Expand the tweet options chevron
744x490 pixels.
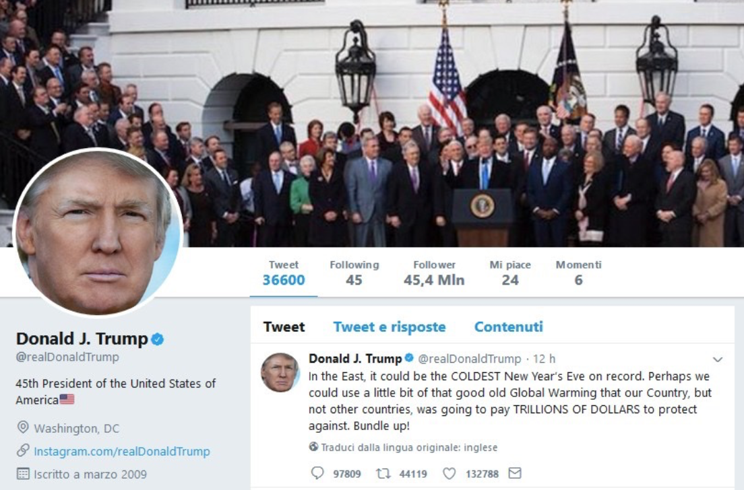pyautogui.click(x=718, y=359)
